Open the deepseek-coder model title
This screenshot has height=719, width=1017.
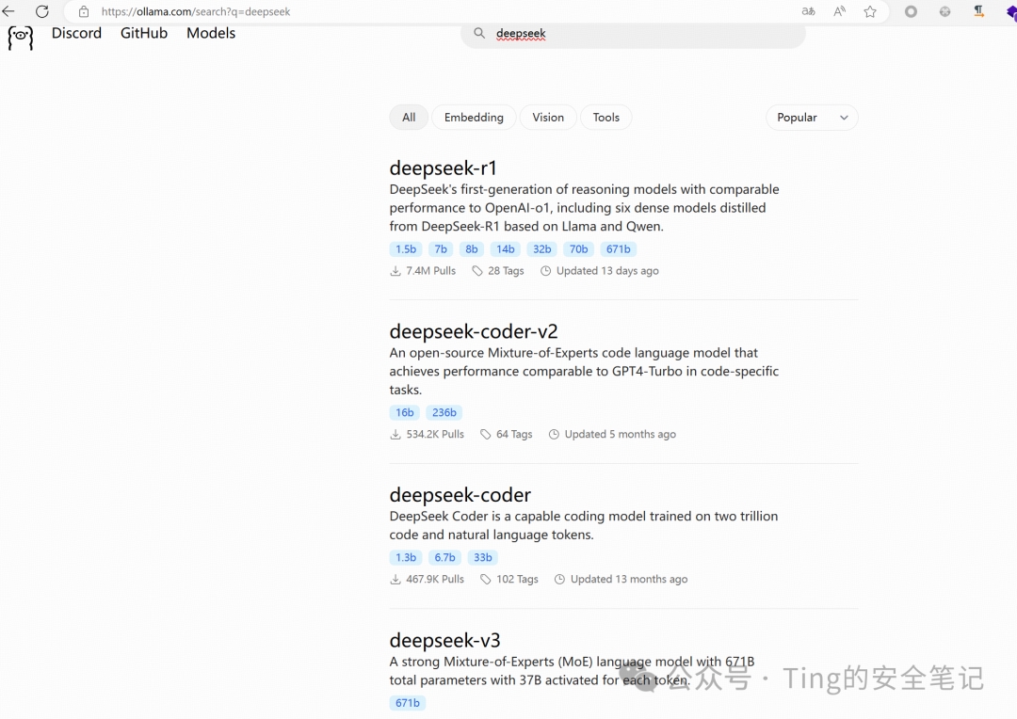tap(460, 495)
